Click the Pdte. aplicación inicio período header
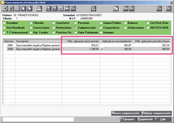174x123 pixels. click(x=81, y=41)
